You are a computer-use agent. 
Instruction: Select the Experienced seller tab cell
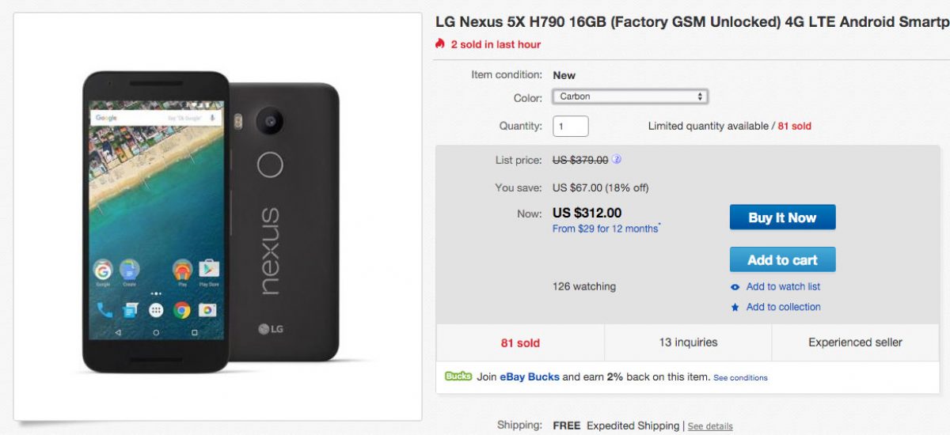coord(855,342)
